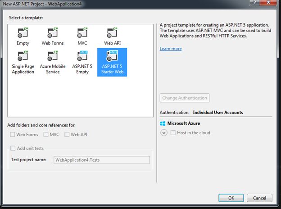Click the Authentication: label

175,113
